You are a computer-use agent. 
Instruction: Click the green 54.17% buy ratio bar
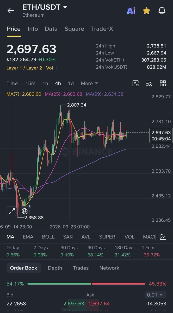coord(59,284)
